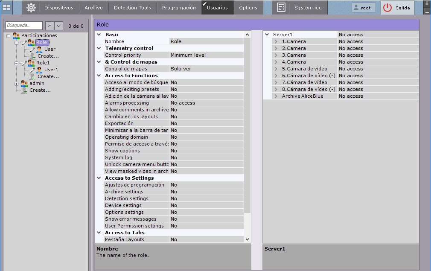Click the root user account button
Image resolution: width=431 pixels, height=271 pixels.
click(x=363, y=8)
